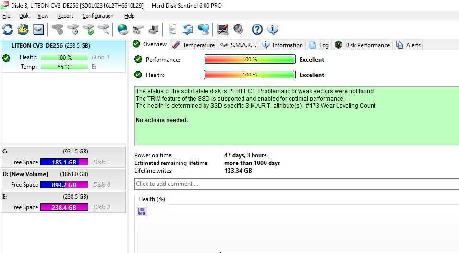Image resolution: width=459 pixels, height=253 pixels.
Task: Click the disk with clock test icon
Action: point(73,29)
